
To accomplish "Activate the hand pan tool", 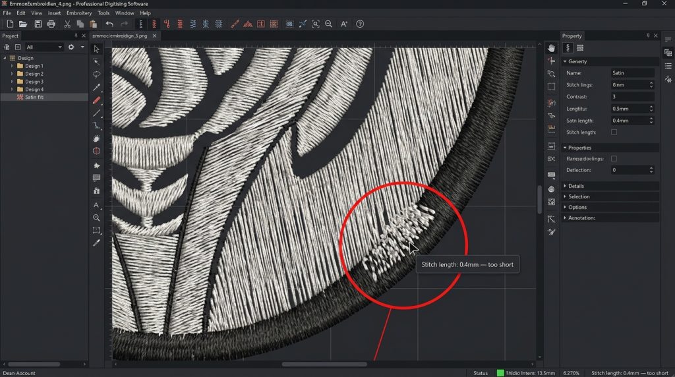I will [x=551, y=48].
